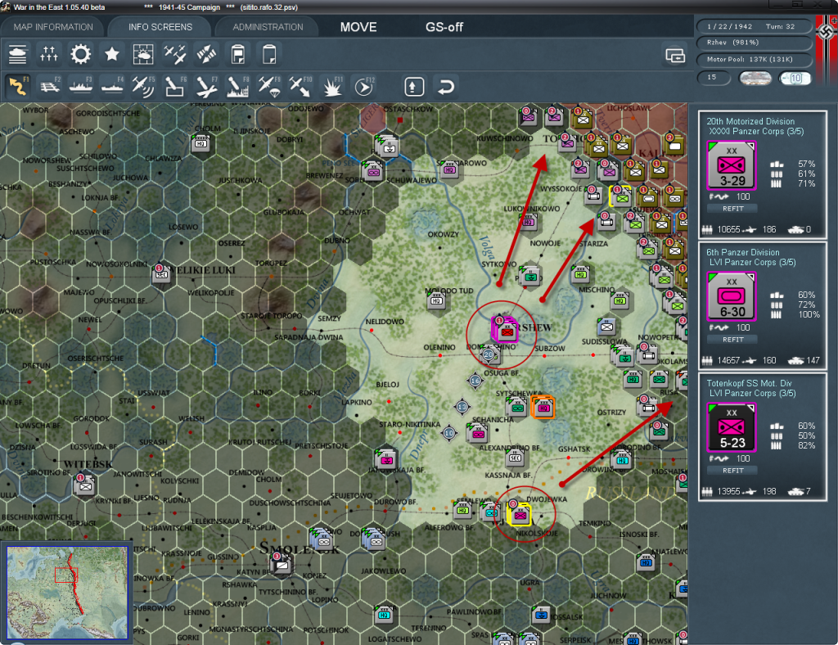
Task: Click the window switch icon near date panel
Action: pyautogui.click(x=675, y=55)
